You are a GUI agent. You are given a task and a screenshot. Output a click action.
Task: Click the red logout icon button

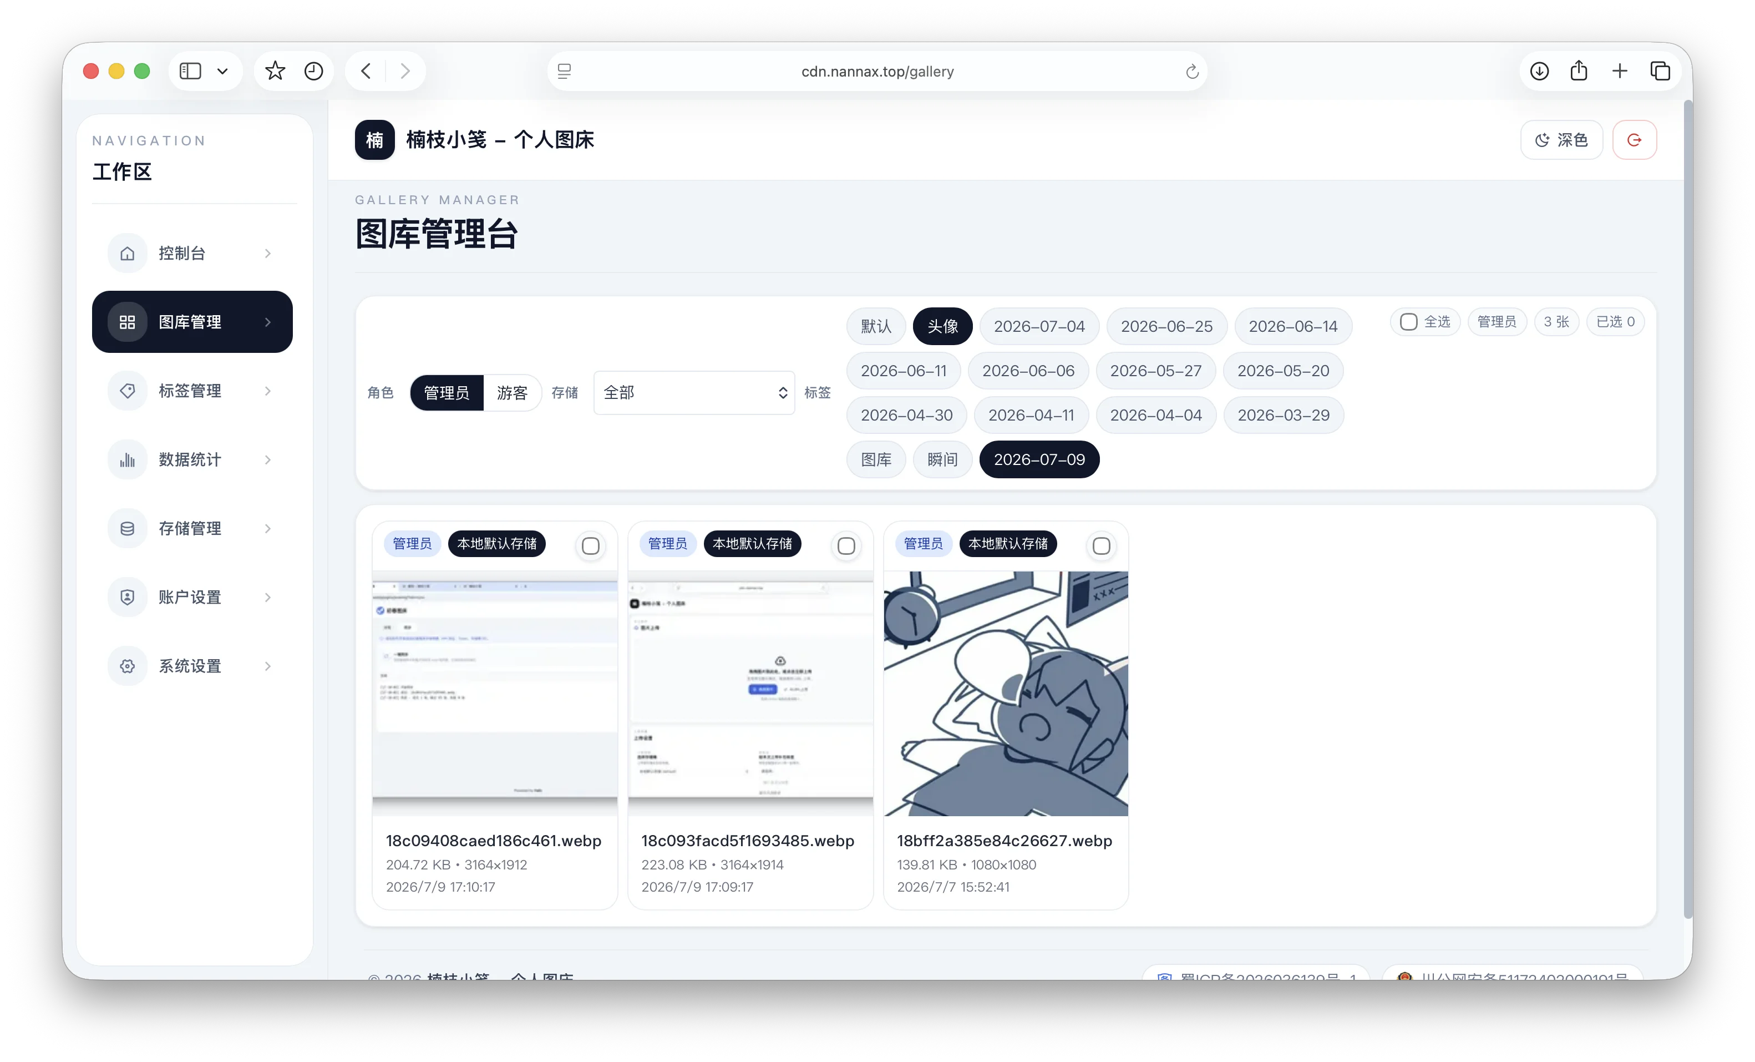(x=1634, y=140)
